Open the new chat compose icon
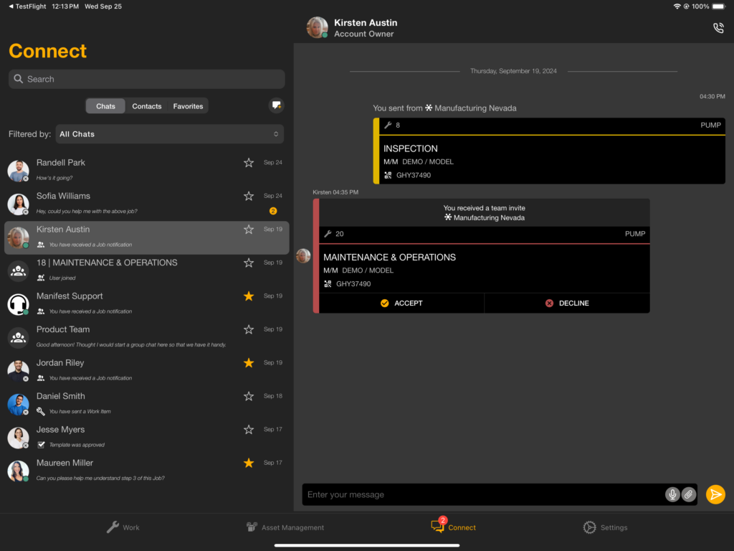The width and height of the screenshot is (734, 551). tap(277, 105)
